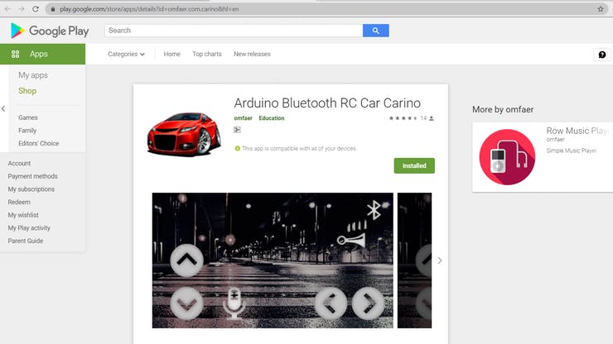
Task: Click the browser back arrow
Action: pos(7,9)
